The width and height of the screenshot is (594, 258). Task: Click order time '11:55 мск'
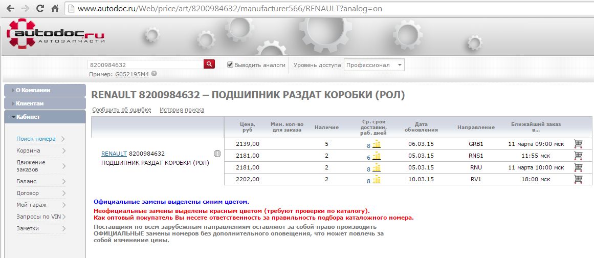coord(536,156)
